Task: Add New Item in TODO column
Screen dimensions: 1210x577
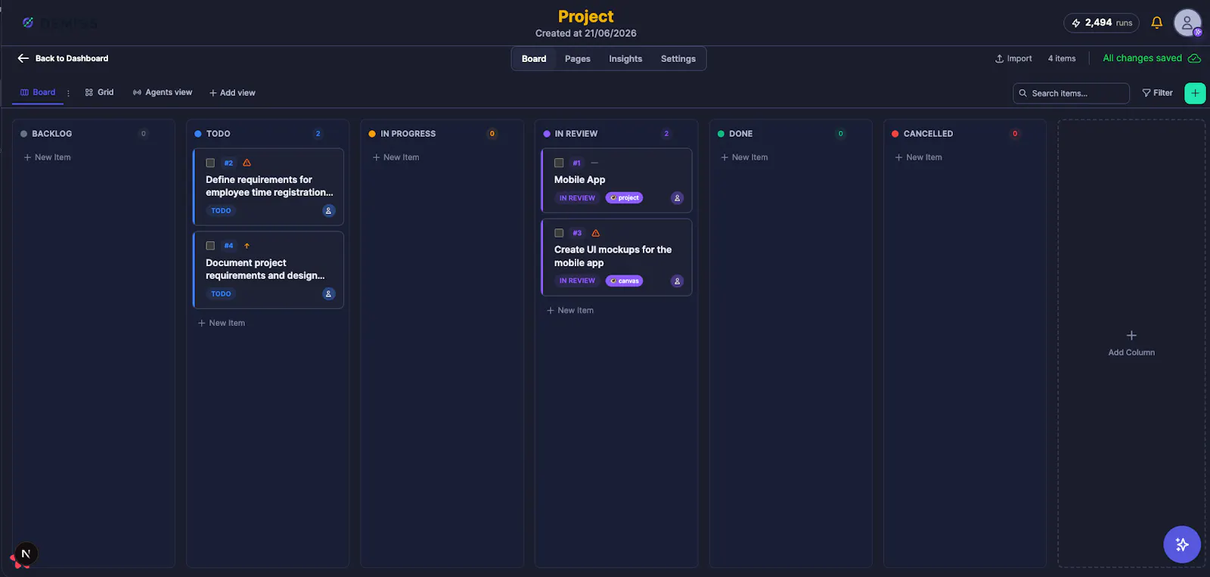Action: pyautogui.click(x=222, y=323)
